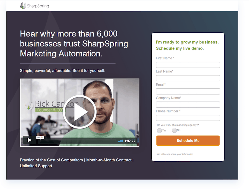
Task: Select the Yes radio button for marketing agency
Action: tap(159, 131)
